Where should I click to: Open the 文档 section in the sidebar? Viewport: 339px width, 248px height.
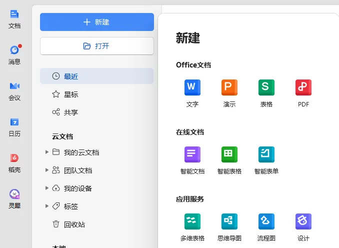click(14, 19)
